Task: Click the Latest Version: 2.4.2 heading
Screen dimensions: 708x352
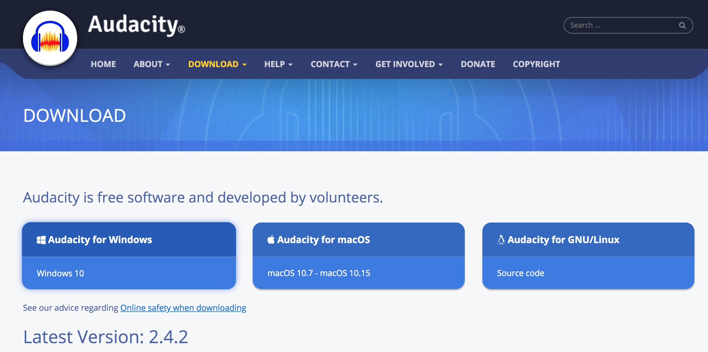Action: point(105,337)
